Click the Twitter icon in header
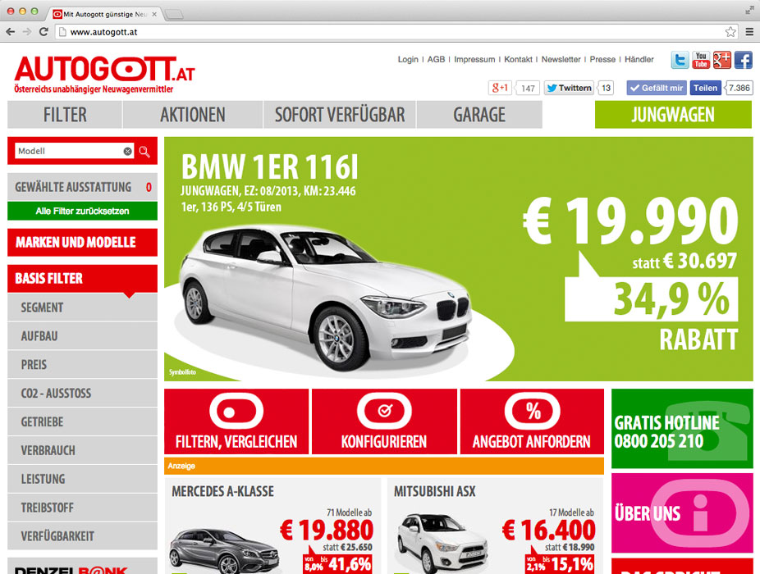Screen dimensions: 760x574 tap(680, 60)
